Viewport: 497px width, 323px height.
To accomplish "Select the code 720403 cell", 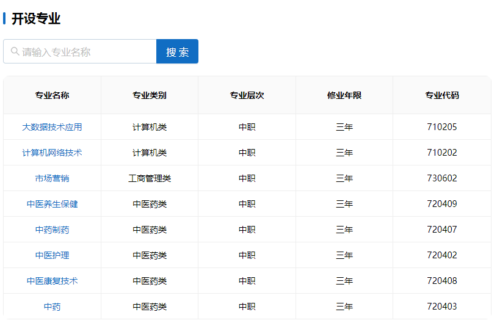I will (x=442, y=307).
